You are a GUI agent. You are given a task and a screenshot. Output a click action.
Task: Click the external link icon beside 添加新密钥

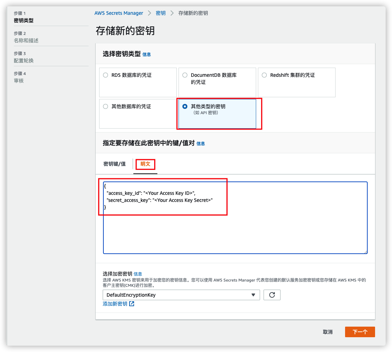click(x=132, y=304)
